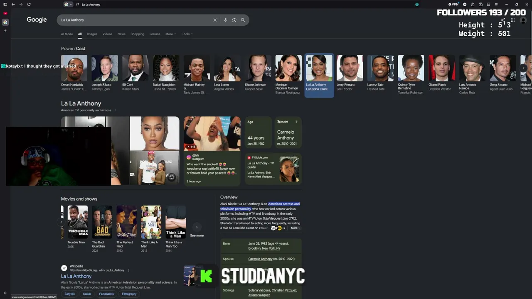Select Jerry Ferrara cast card
The image size is (532, 299).
[x=350, y=73]
